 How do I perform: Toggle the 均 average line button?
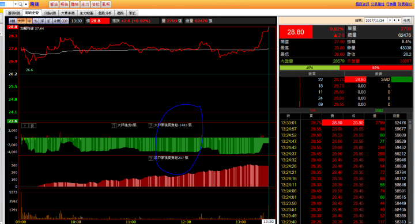point(29,21)
